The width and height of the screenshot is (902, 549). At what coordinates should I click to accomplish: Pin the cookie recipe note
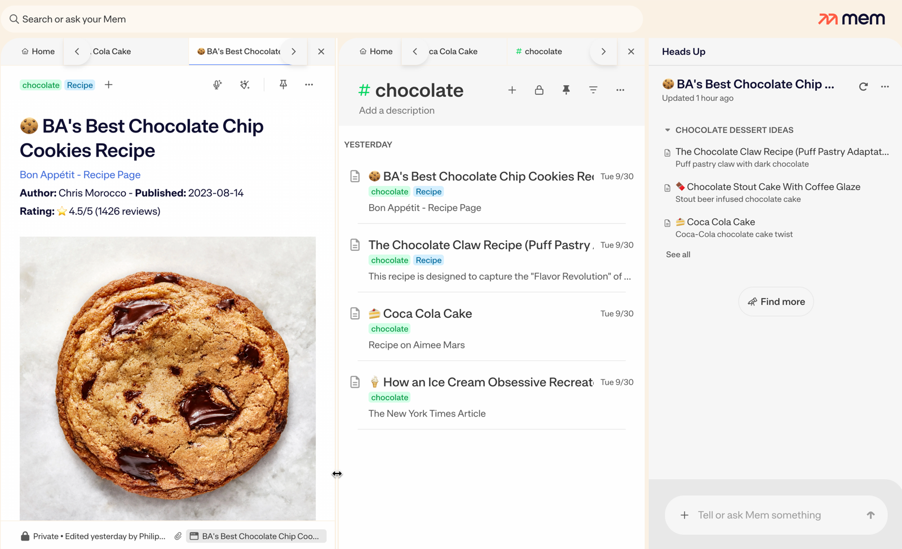[283, 85]
